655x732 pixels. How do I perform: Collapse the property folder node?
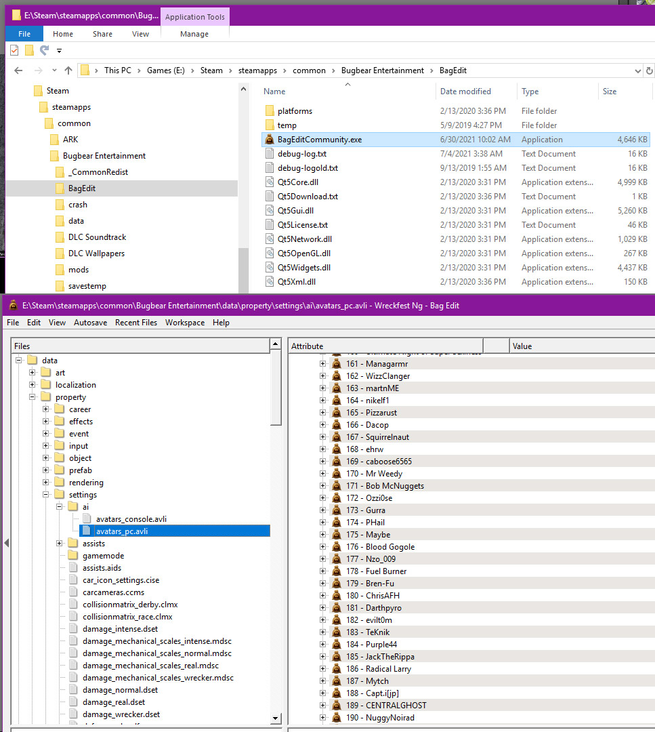[x=33, y=396]
